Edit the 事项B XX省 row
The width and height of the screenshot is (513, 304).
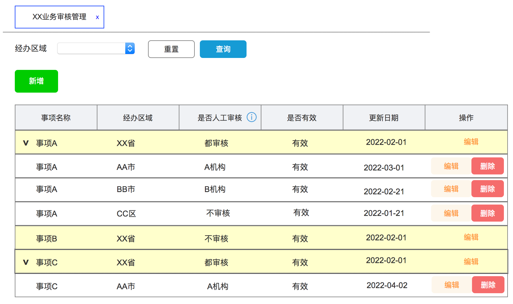coord(471,237)
